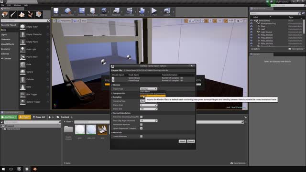The width and height of the screenshot is (306, 172).
Task: Click the Perspective viewport button
Action: (x=65, y=21)
